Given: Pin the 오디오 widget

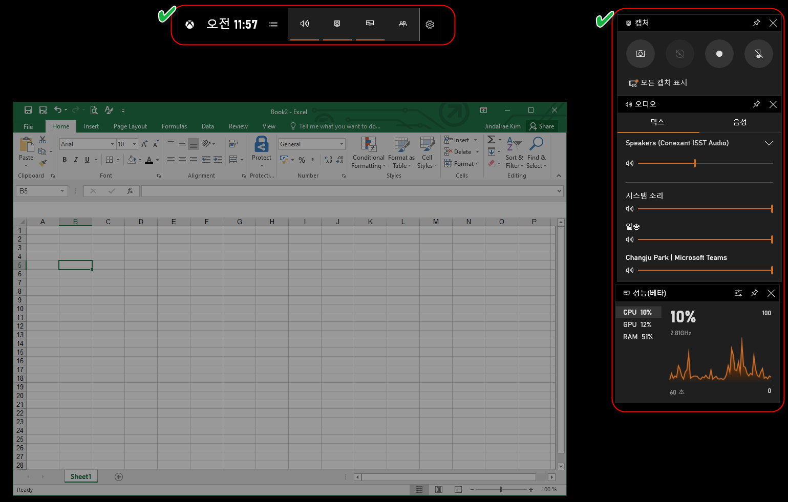Looking at the screenshot, I should coord(756,104).
